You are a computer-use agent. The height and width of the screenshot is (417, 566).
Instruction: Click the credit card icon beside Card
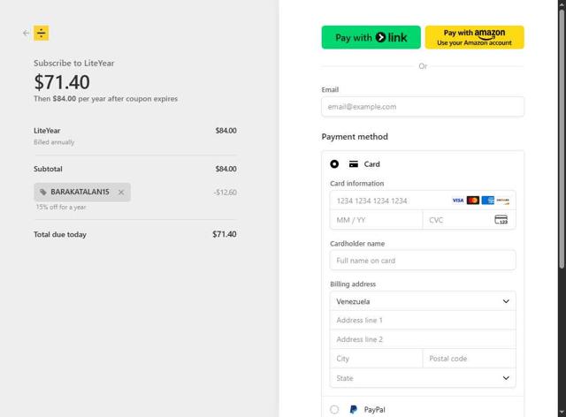354,164
